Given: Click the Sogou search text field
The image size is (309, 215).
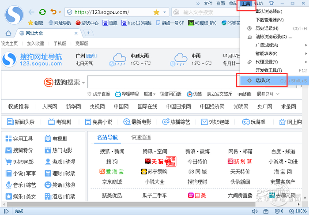Looking at the screenshot, I should [x=162, y=82].
